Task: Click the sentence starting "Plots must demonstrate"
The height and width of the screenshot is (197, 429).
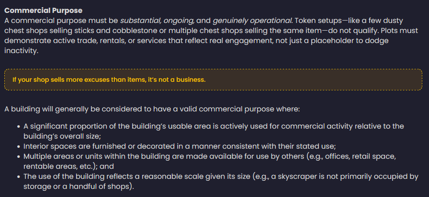Action: pos(192,40)
